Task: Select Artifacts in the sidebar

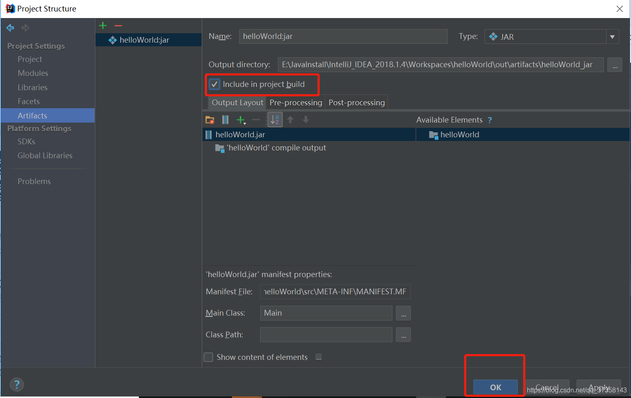Action: pos(48,116)
